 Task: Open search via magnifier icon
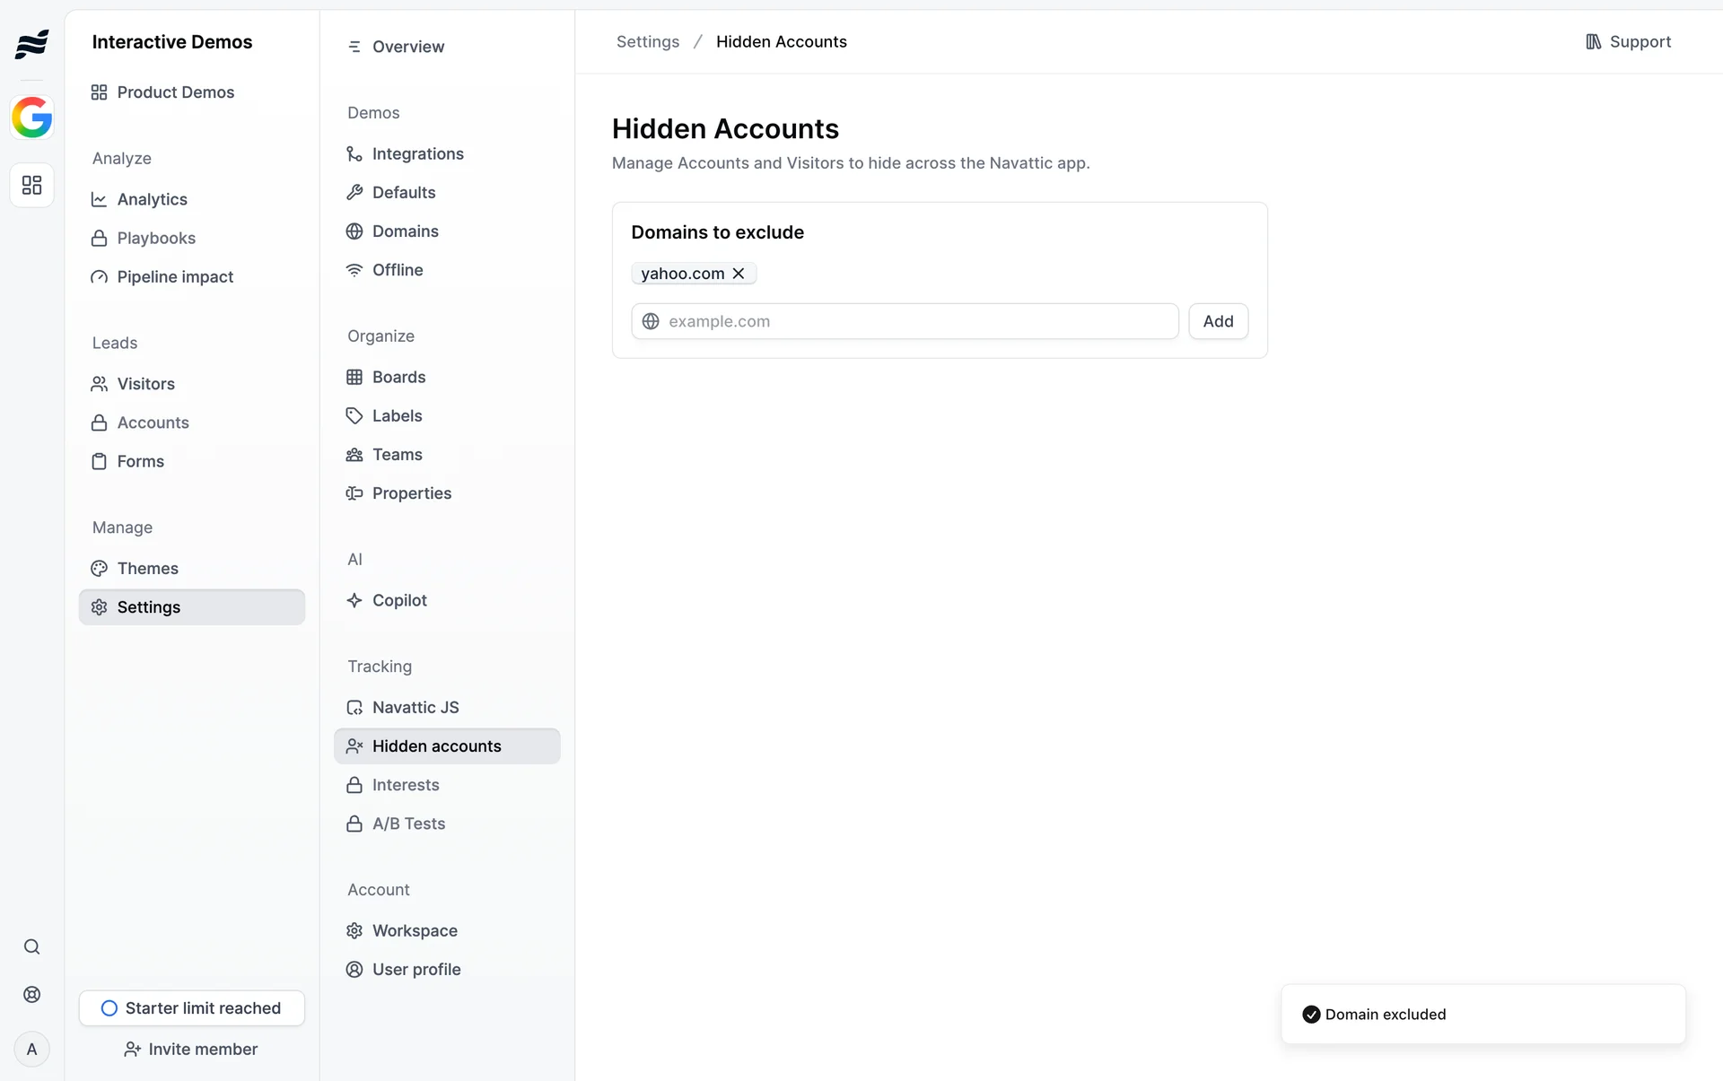pyautogui.click(x=32, y=947)
